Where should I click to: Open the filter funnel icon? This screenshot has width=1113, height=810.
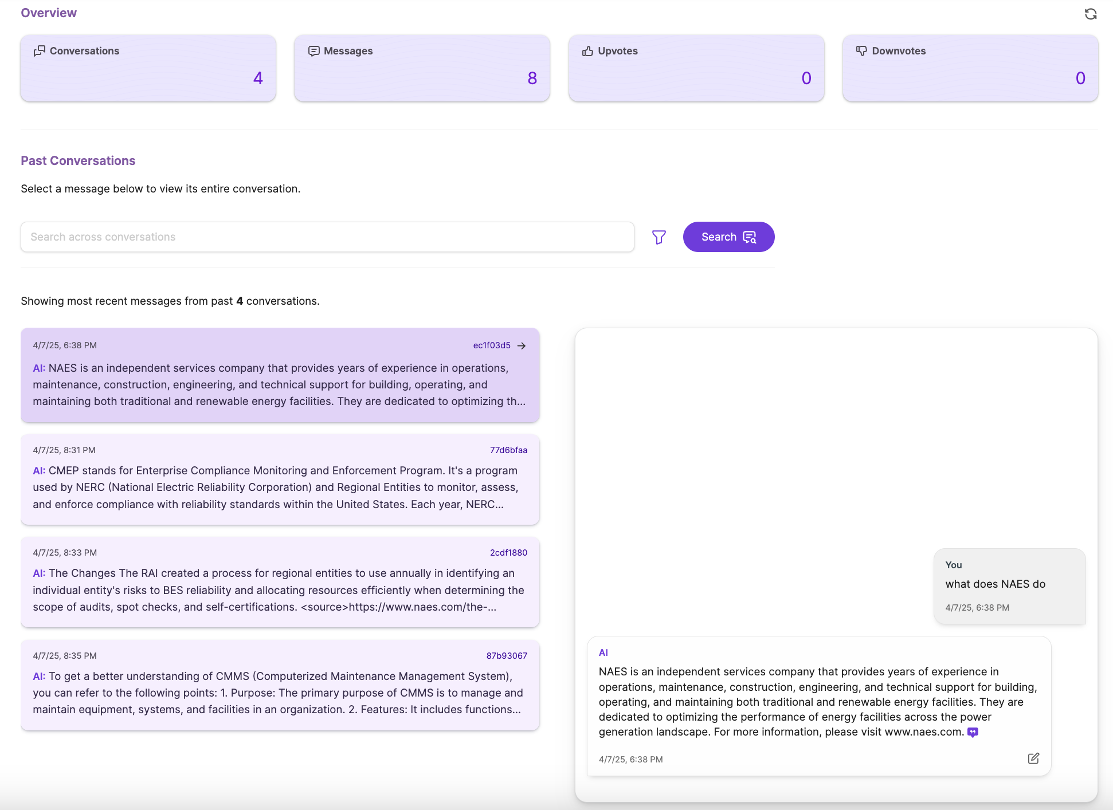pos(659,237)
